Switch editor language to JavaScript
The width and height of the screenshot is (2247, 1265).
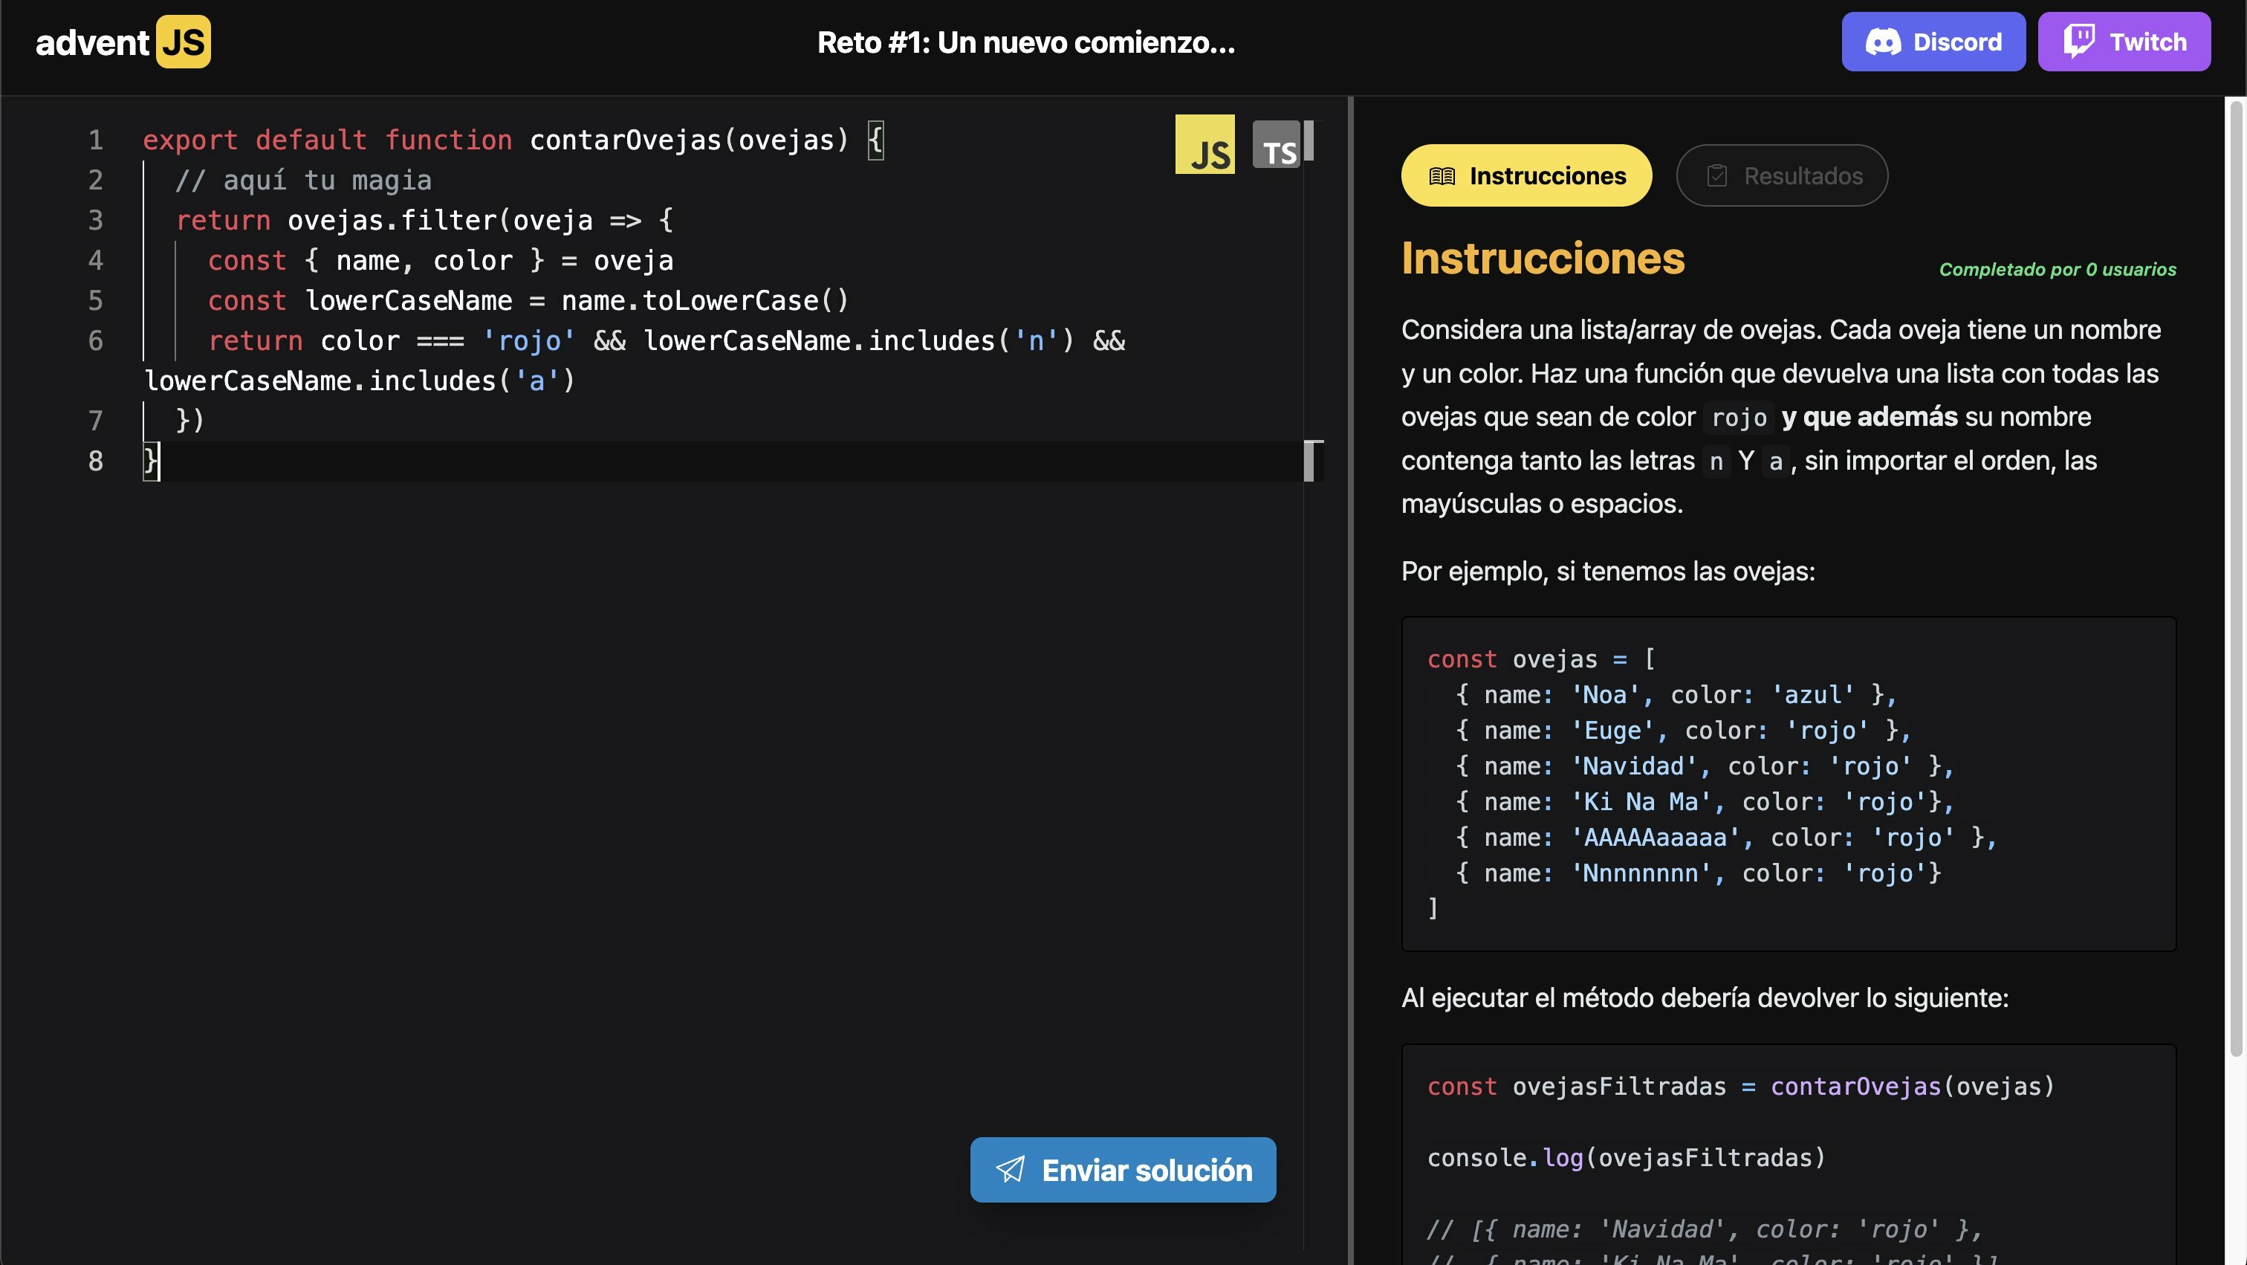tap(1204, 145)
